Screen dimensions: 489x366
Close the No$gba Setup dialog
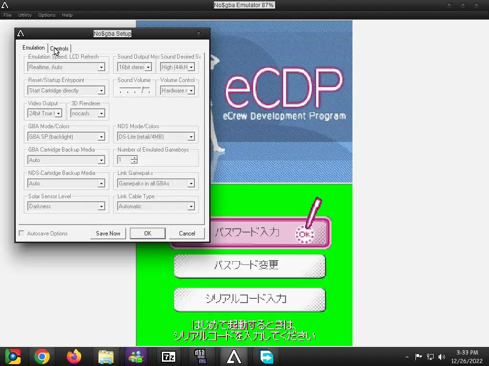pyautogui.click(x=199, y=34)
